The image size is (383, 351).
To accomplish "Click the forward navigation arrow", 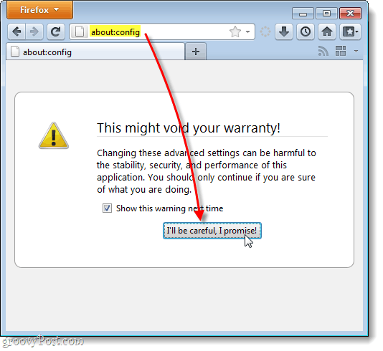I will tap(34, 32).
